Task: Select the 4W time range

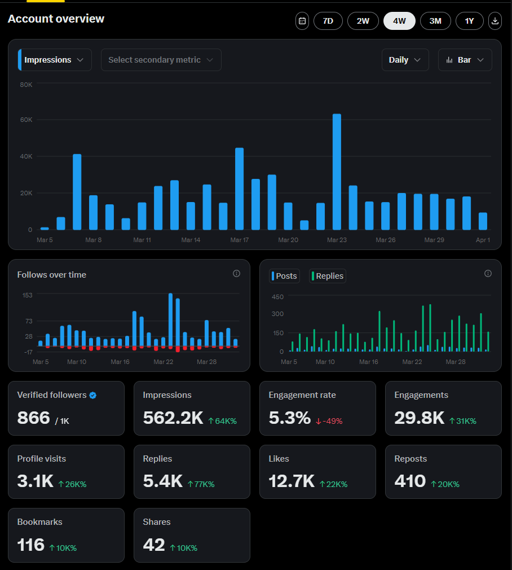Action: pyautogui.click(x=399, y=21)
